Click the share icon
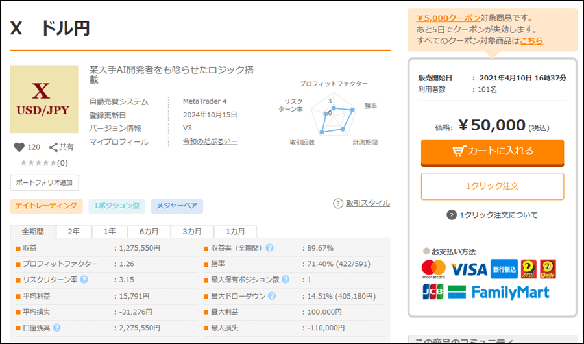 54,147
